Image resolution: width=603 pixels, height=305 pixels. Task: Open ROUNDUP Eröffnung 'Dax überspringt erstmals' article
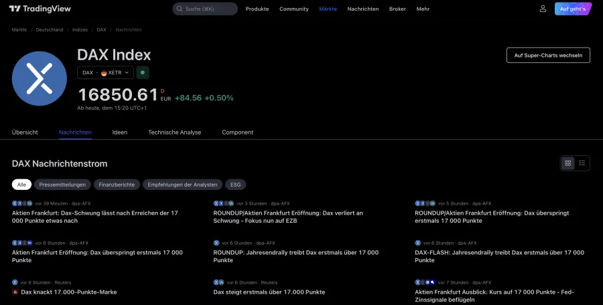click(492, 217)
